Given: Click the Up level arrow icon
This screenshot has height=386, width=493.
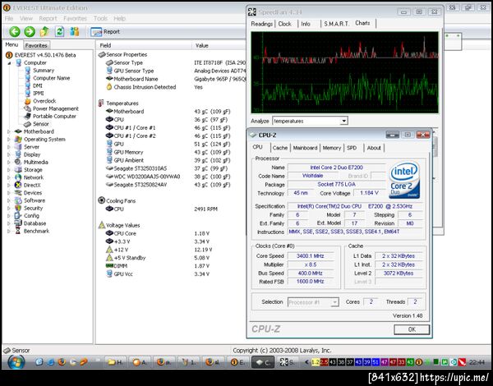Looking at the screenshot, I should 44,31.
